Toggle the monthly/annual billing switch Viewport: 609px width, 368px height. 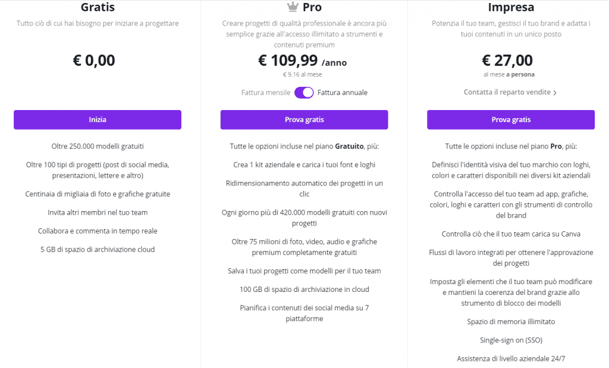(x=304, y=93)
